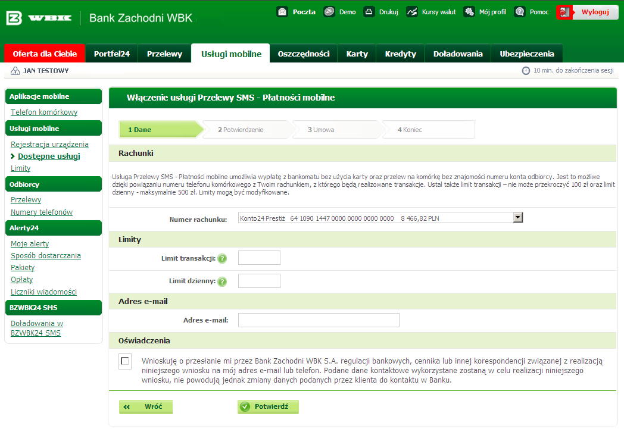Viewport: 624px width, 432px height.
Task: Click the BZ WBK logo
Action: [x=39, y=18]
